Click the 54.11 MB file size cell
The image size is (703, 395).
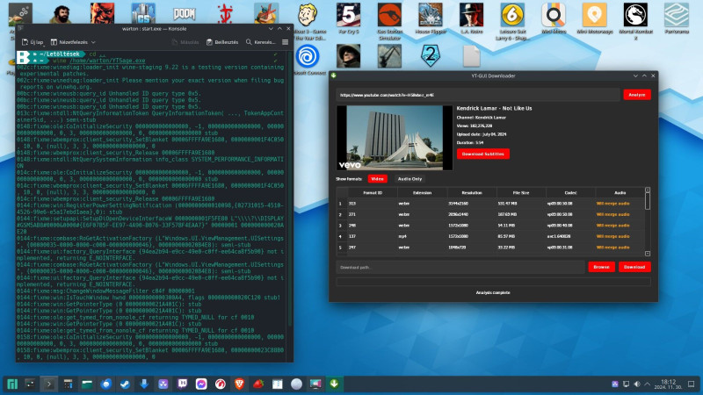(521, 226)
